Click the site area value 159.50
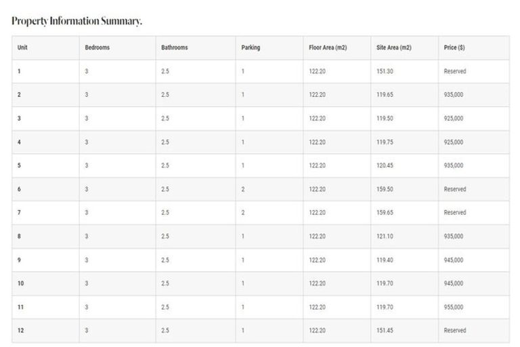Image resolution: width=520 pixels, height=347 pixels. tap(385, 189)
